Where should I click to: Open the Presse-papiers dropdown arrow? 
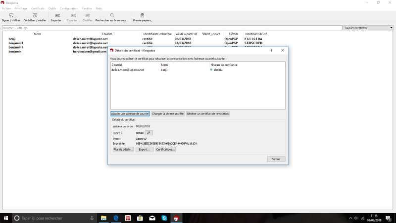tap(151, 21)
